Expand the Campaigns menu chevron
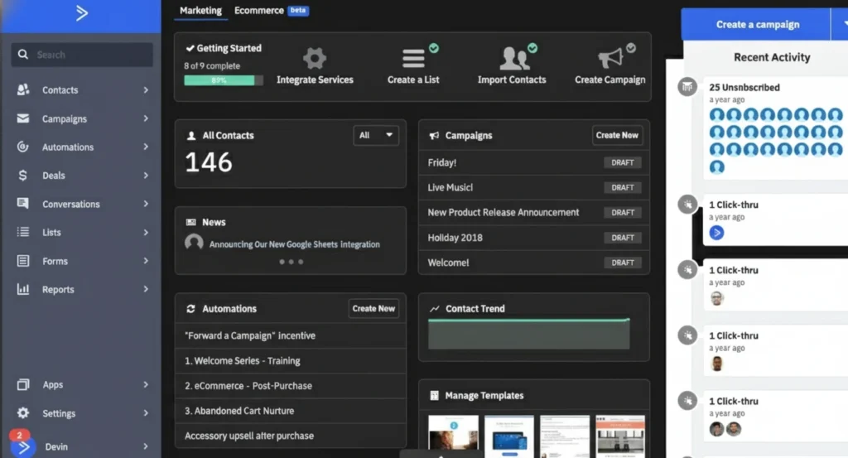Image resolution: width=848 pixels, height=458 pixels. 146,118
